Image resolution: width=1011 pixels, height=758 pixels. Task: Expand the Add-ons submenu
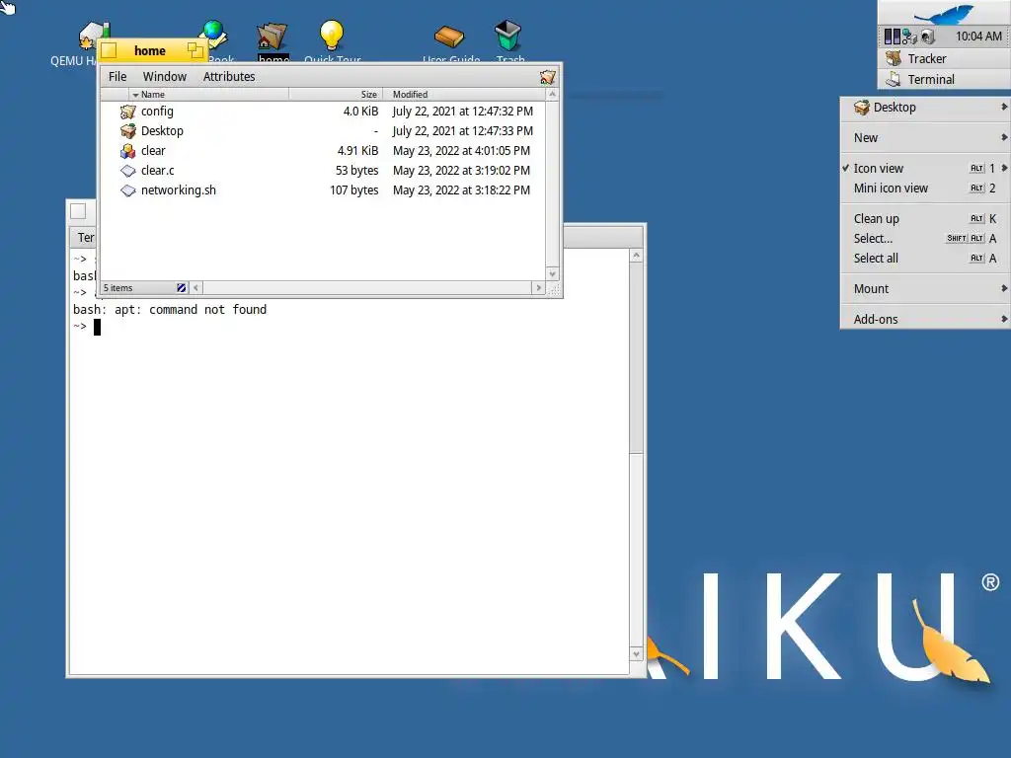point(925,319)
